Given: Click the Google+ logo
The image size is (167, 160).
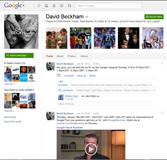Looking at the screenshot, I should (x=14, y=5).
